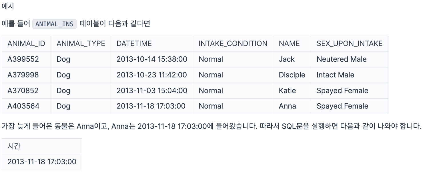Image resolution: width=427 pixels, height=172 pixels.
Task: Click the A379998 animal ID cell
Action: coord(23,75)
